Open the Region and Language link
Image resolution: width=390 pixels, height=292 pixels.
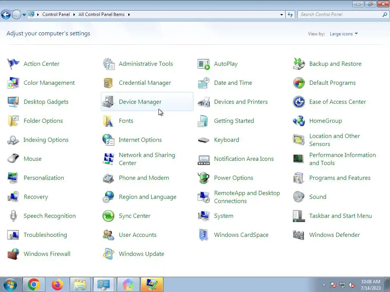147,197
